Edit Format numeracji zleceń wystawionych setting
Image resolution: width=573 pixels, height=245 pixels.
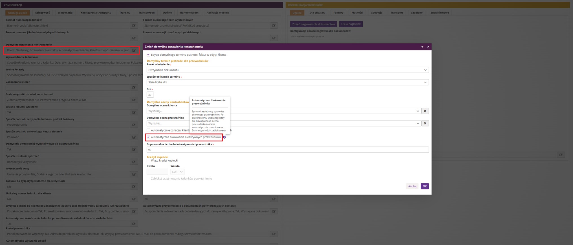click(x=274, y=26)
